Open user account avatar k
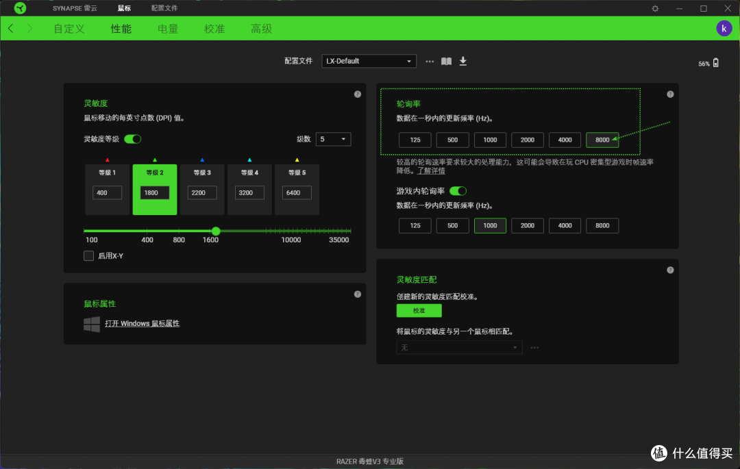The width and height of the screenshot is (740, 469). [724, 29]
